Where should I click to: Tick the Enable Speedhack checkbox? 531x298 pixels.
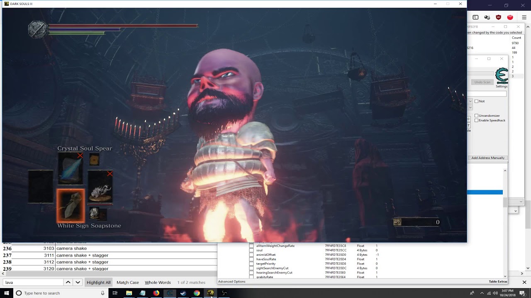click(x=477, y=120)
